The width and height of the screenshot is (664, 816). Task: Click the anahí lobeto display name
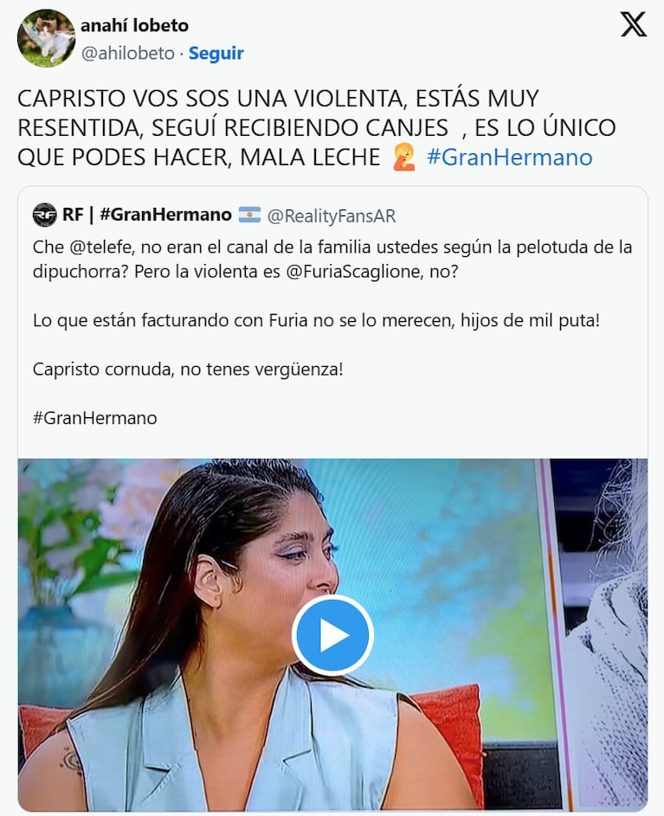click(x=134, y=25)
